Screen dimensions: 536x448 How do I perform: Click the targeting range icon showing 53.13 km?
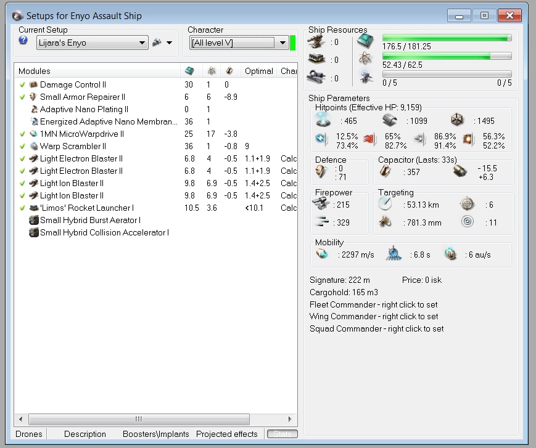pos(385,204)
